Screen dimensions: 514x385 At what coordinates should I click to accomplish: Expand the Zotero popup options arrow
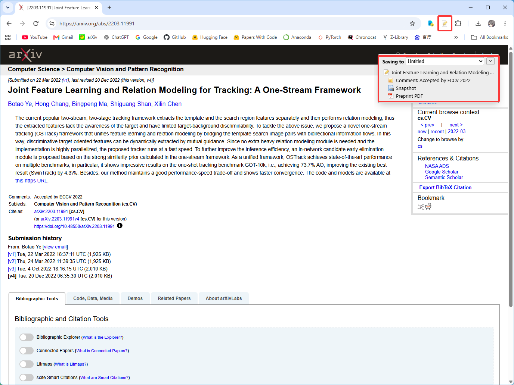tap(491, 61)
